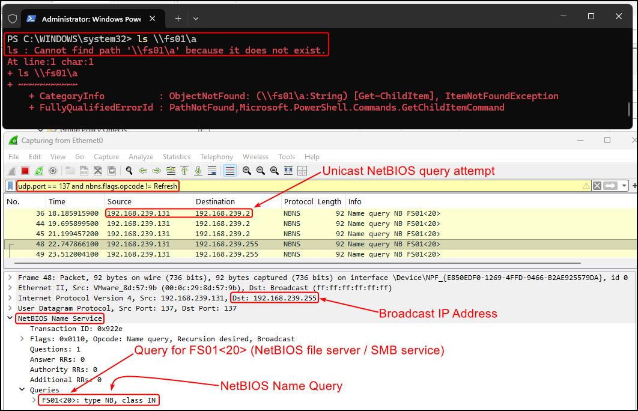Jump to the last packet
The image size is (638, 411).
pos(198,171)
